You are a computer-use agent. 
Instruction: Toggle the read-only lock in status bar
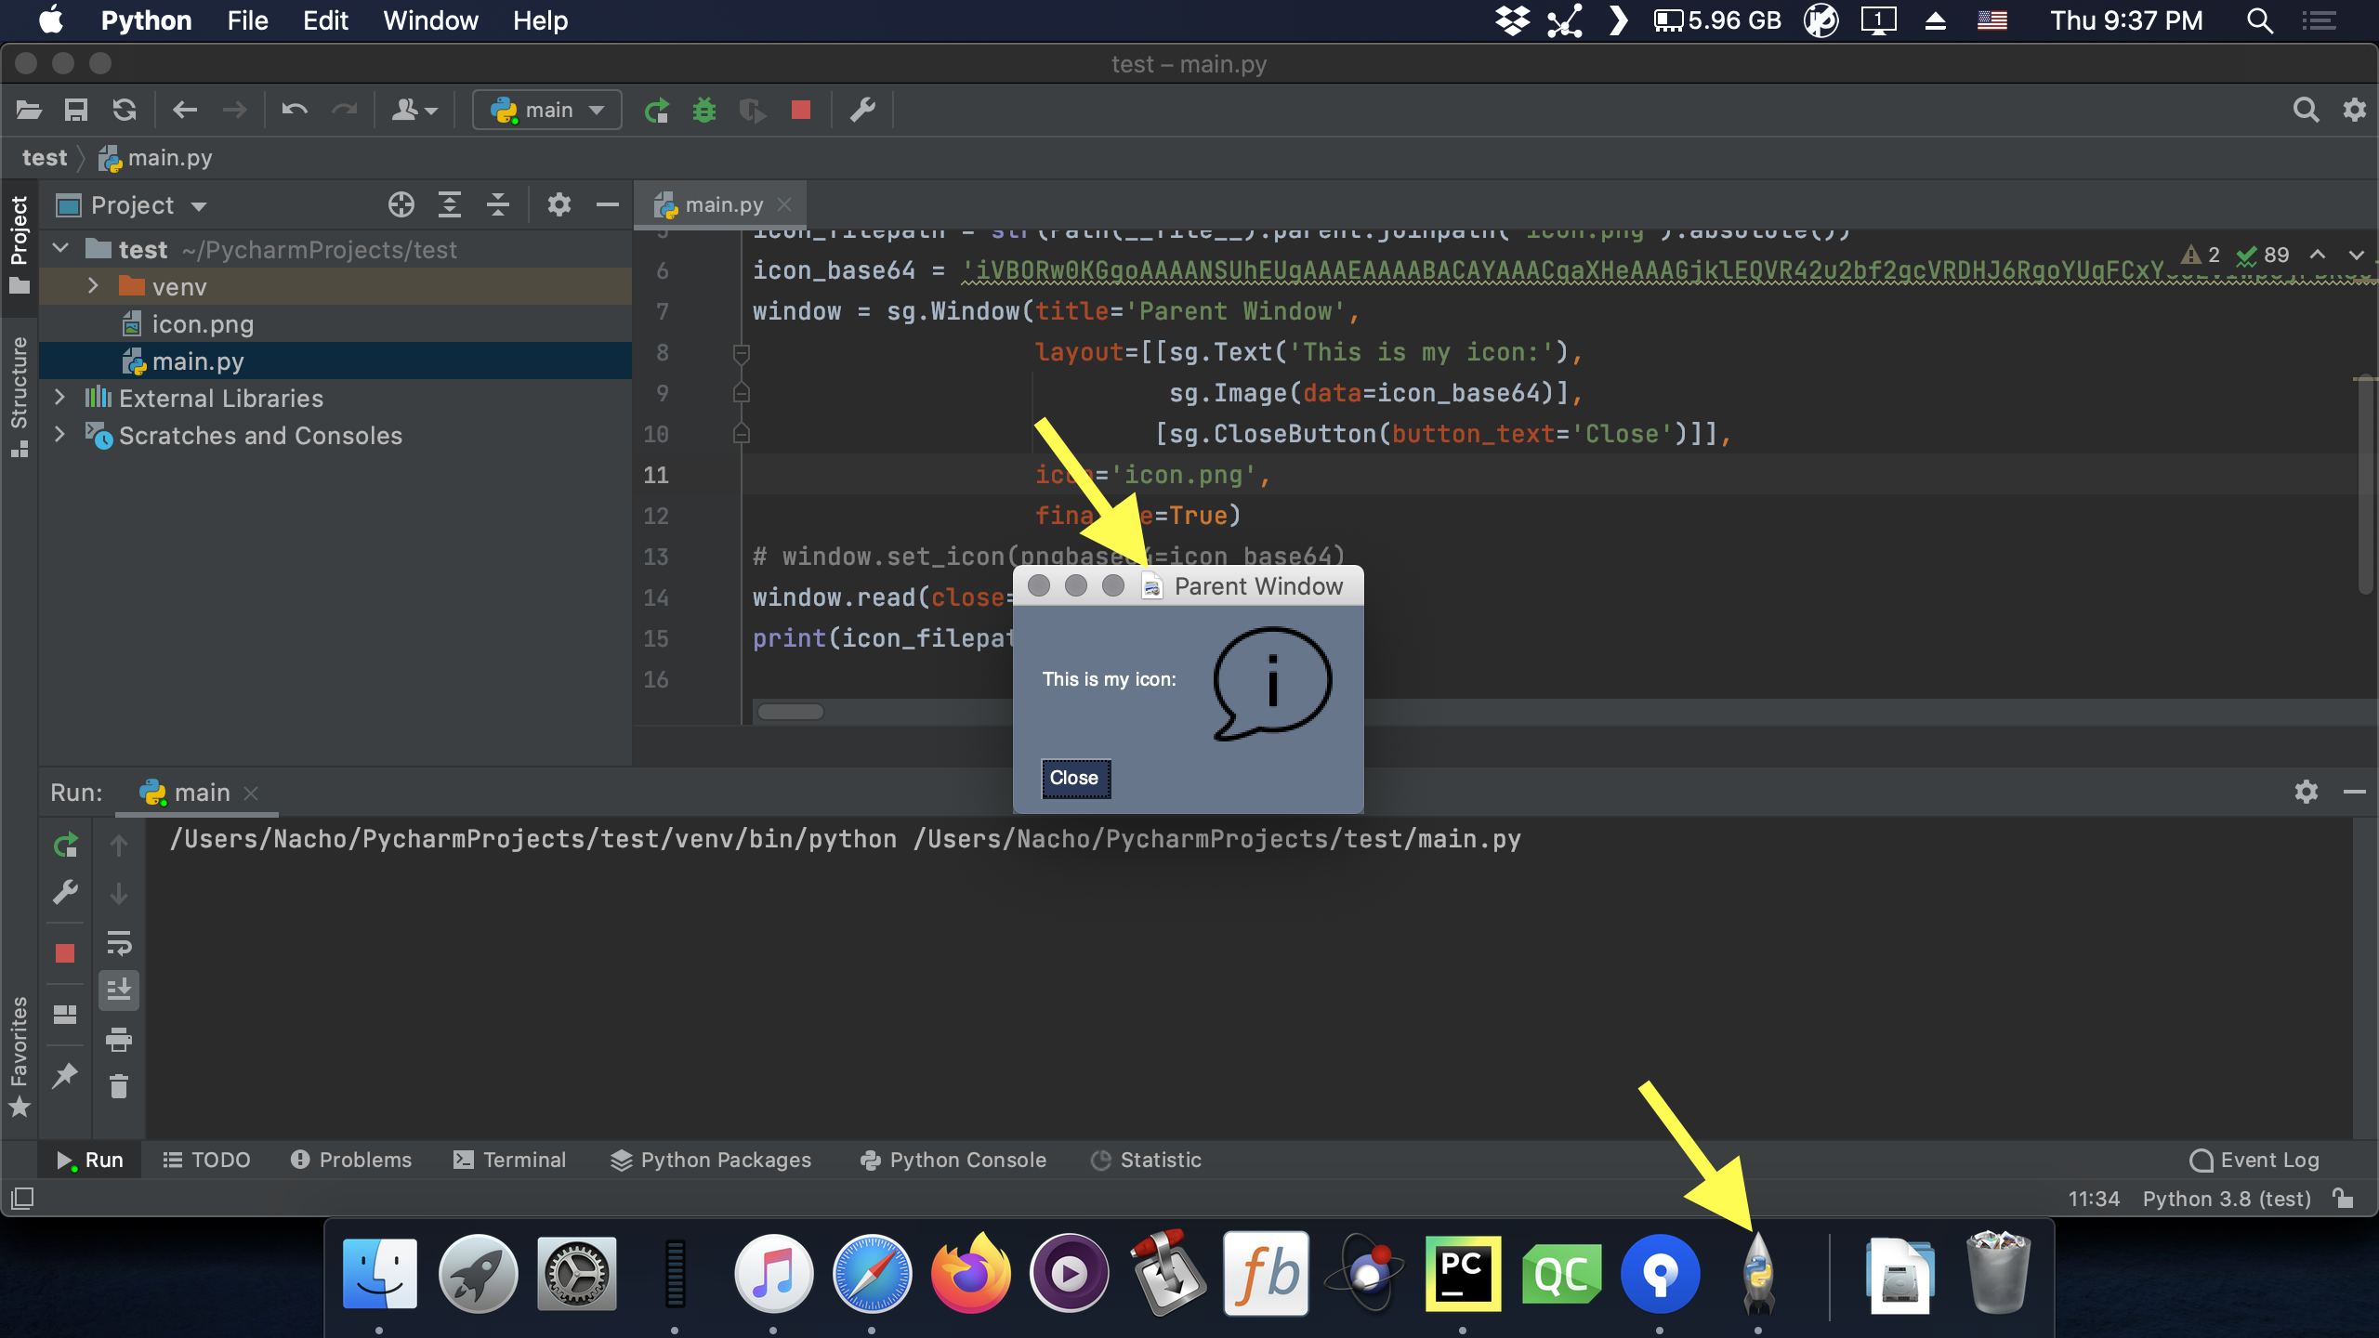(2345, 1199)
